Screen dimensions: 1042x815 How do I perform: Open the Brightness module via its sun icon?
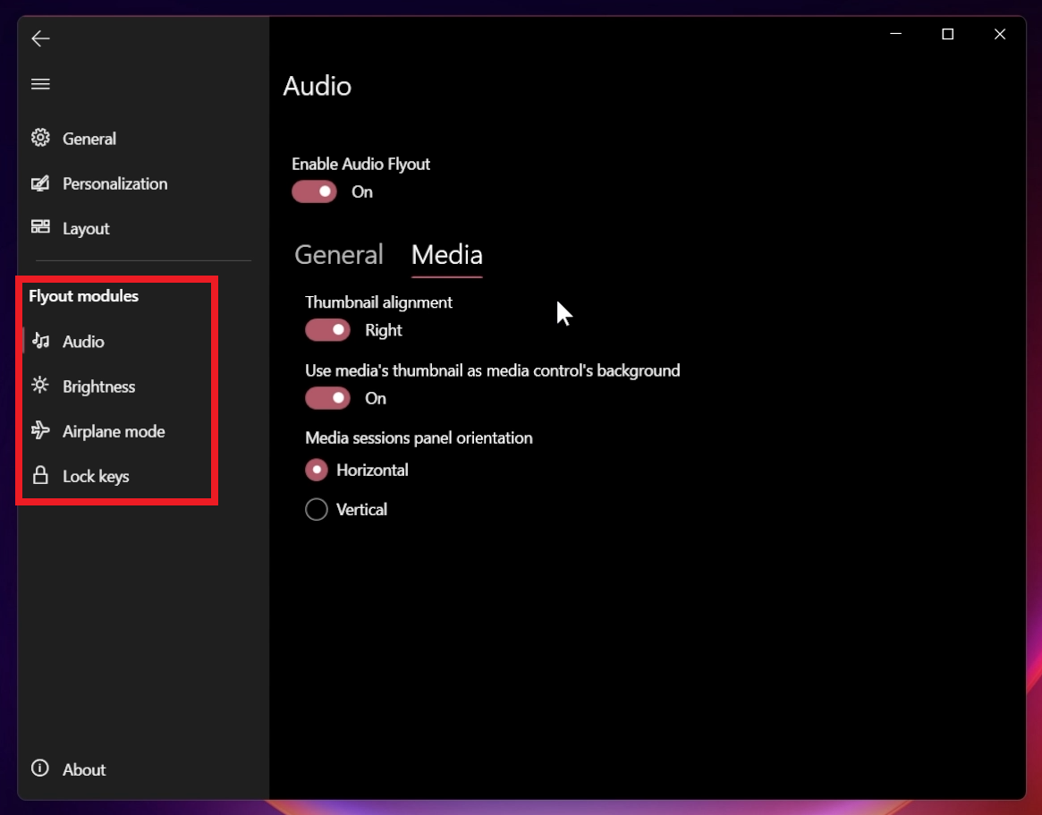pos(41,386)
